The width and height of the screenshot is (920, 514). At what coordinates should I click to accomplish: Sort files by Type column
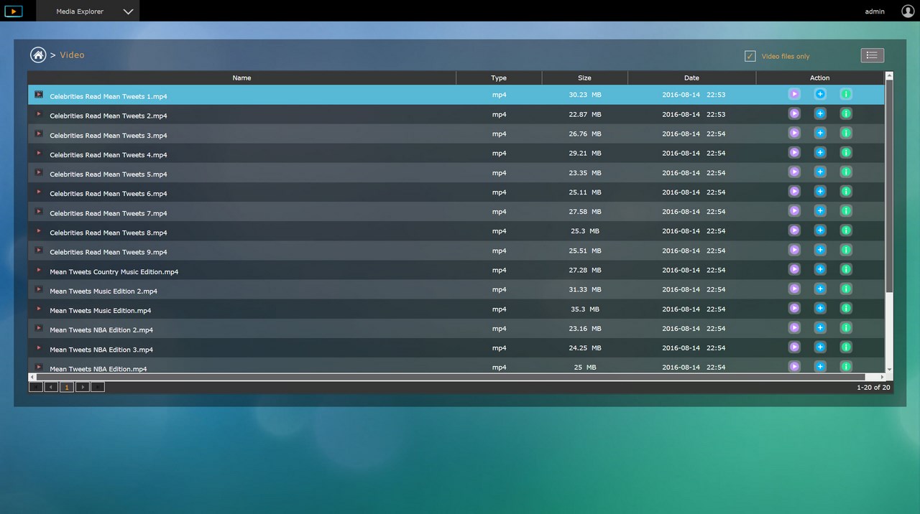(x=499, y=78)
